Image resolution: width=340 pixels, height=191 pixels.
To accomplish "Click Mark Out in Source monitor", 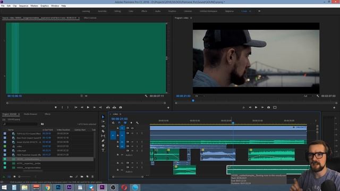I will (x=67, y=107).
